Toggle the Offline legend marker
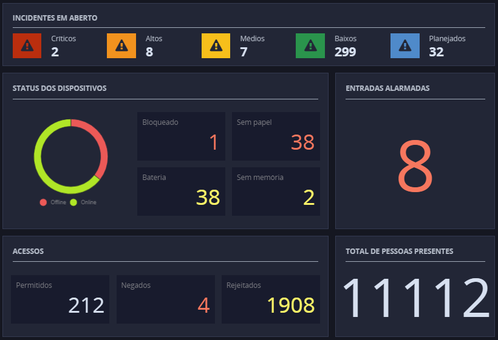Viewport: 498px width, 340px height. pyautogui.click(x=43, y=202)
